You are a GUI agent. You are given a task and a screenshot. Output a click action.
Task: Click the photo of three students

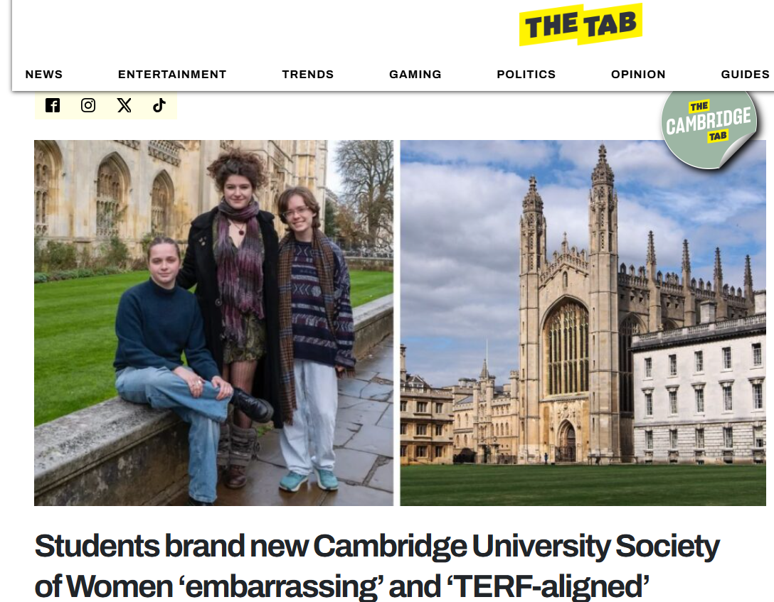pyautogui.click(x=213, y=323)
